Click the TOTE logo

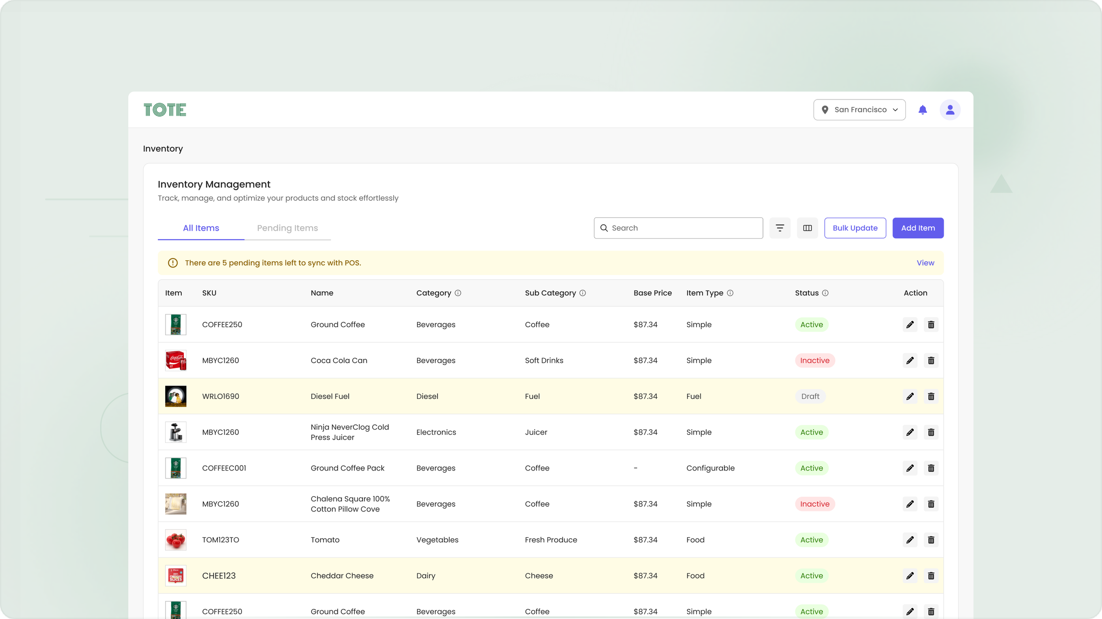165,110
